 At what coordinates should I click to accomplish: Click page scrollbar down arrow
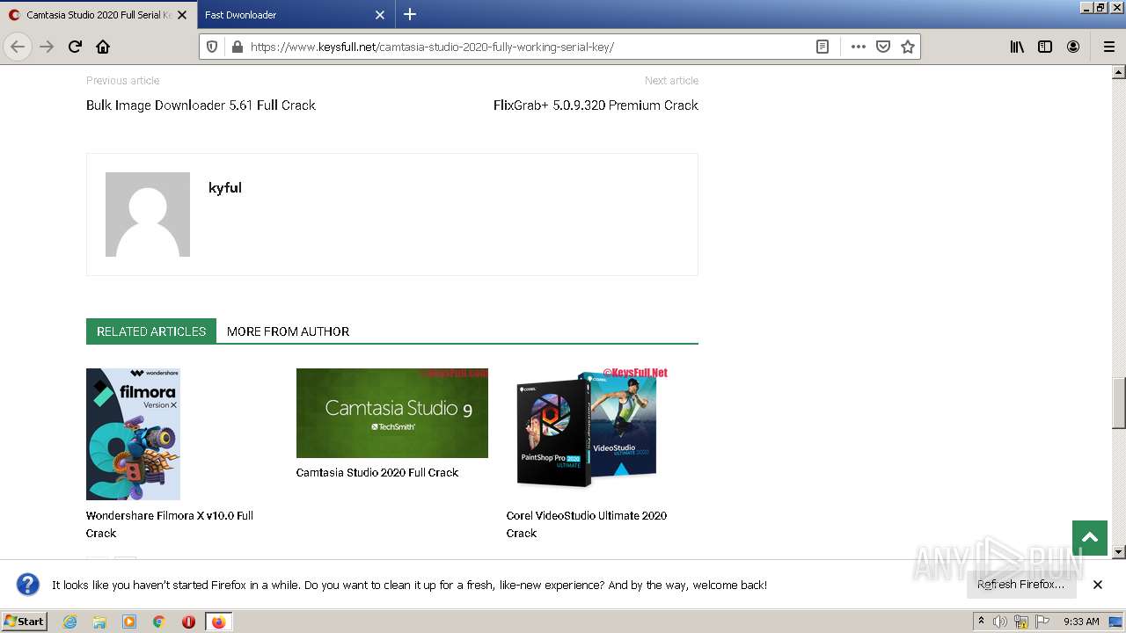click(1119, 552)
